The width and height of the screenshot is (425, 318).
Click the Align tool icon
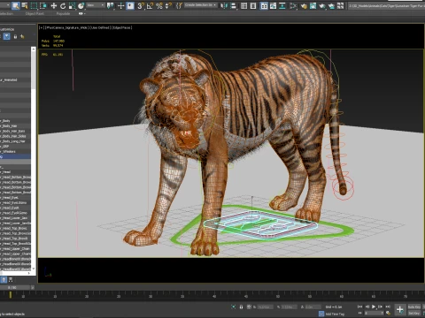pos(233,5)
